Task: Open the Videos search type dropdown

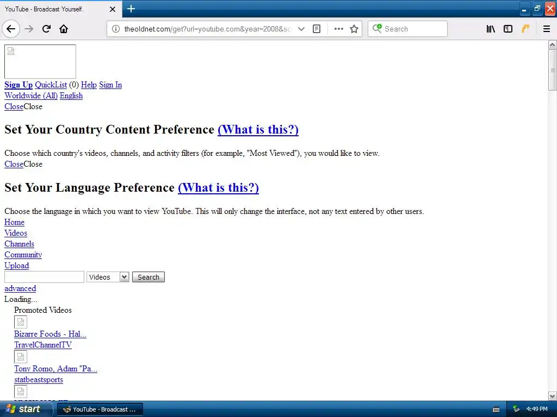Action: (108, 277)
